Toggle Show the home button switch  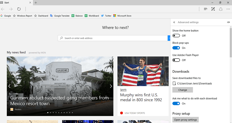(x=176, y=36)
